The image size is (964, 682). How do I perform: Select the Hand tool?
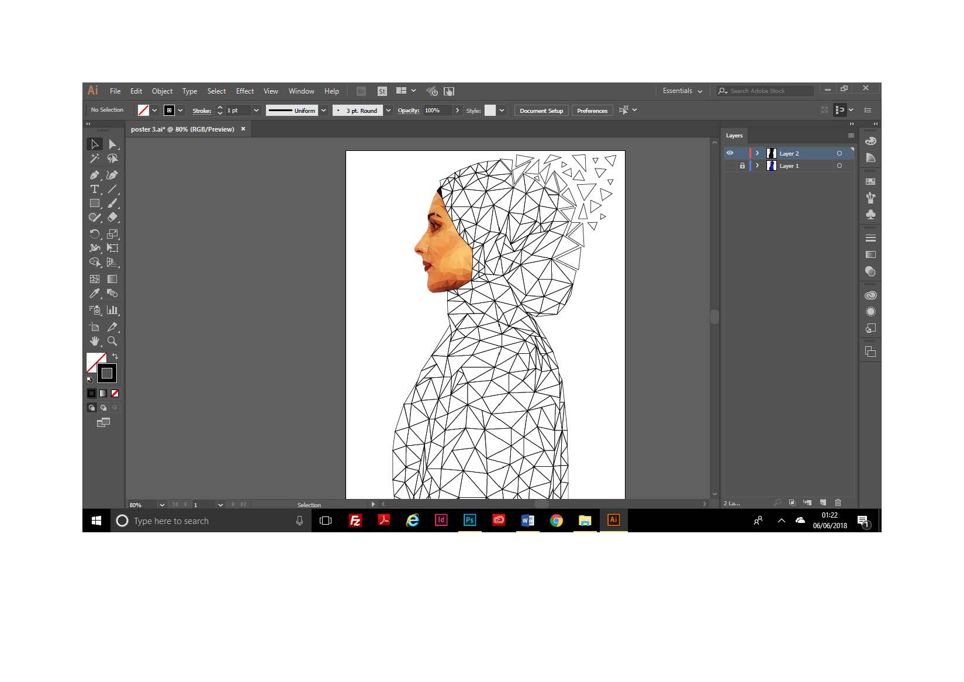94,341
